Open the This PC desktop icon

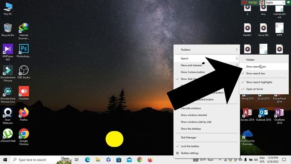tap(8, 8)
